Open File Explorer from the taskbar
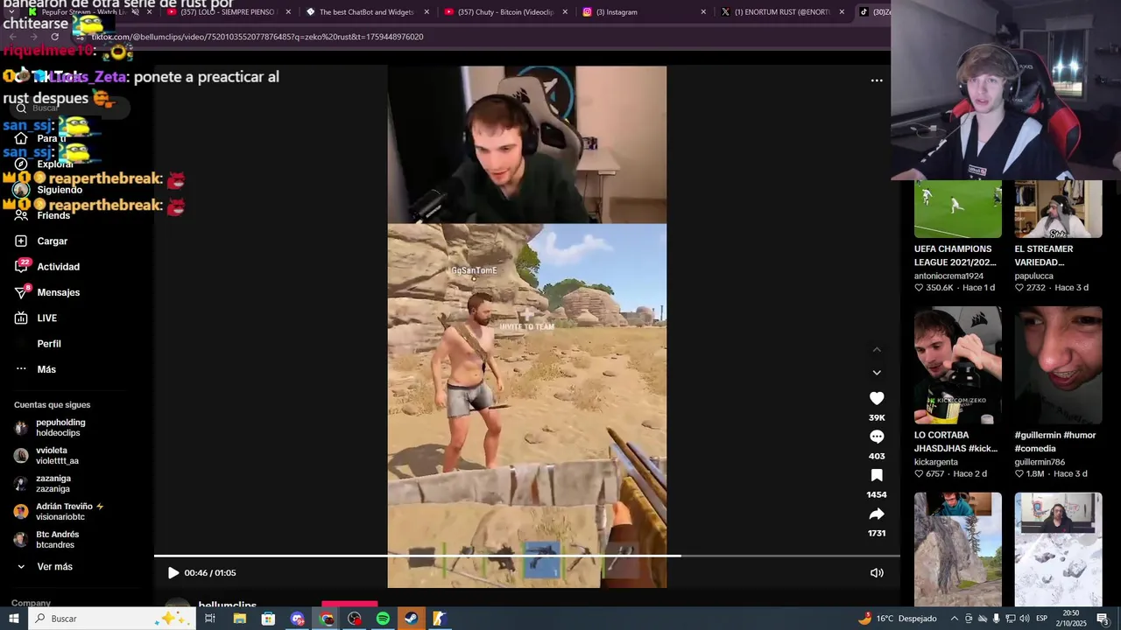 tap(239, 619)
